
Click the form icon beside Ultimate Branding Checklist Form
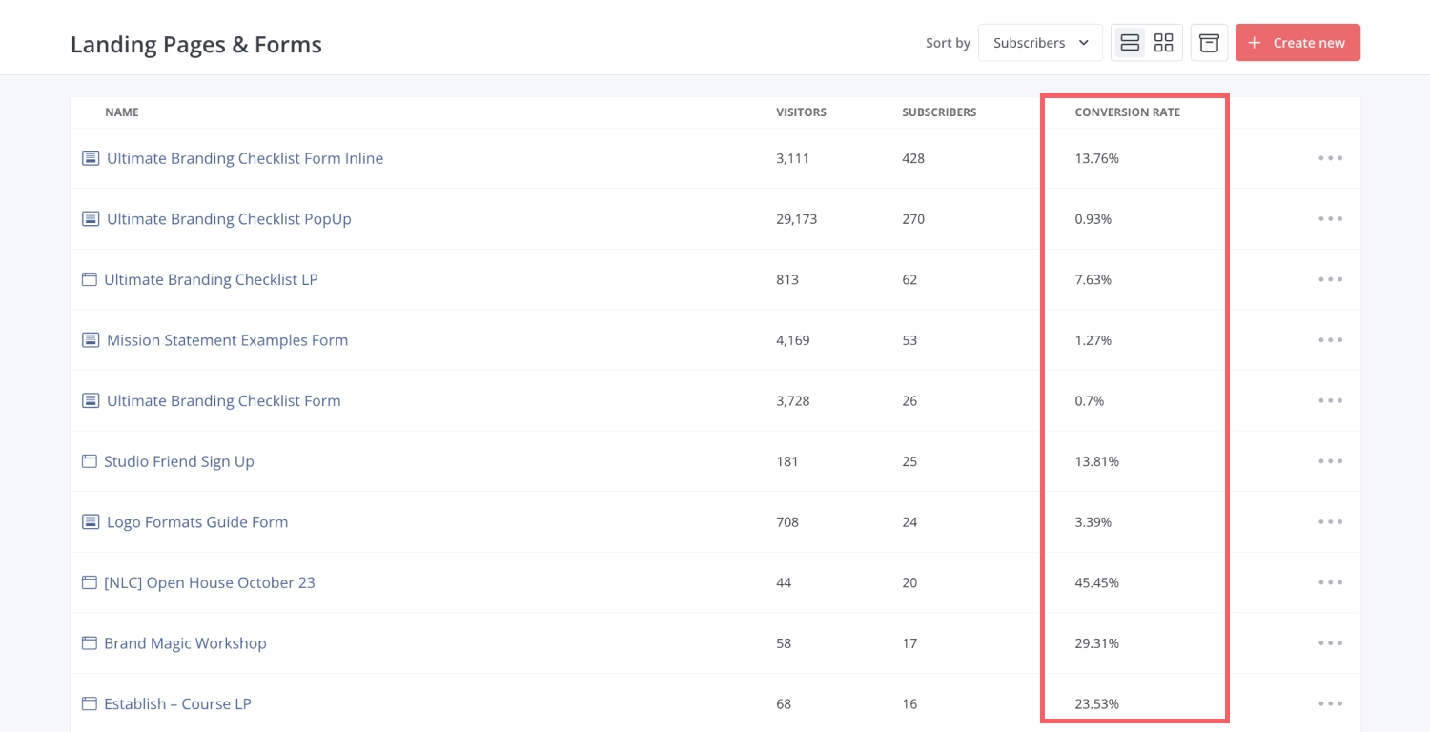91,401
